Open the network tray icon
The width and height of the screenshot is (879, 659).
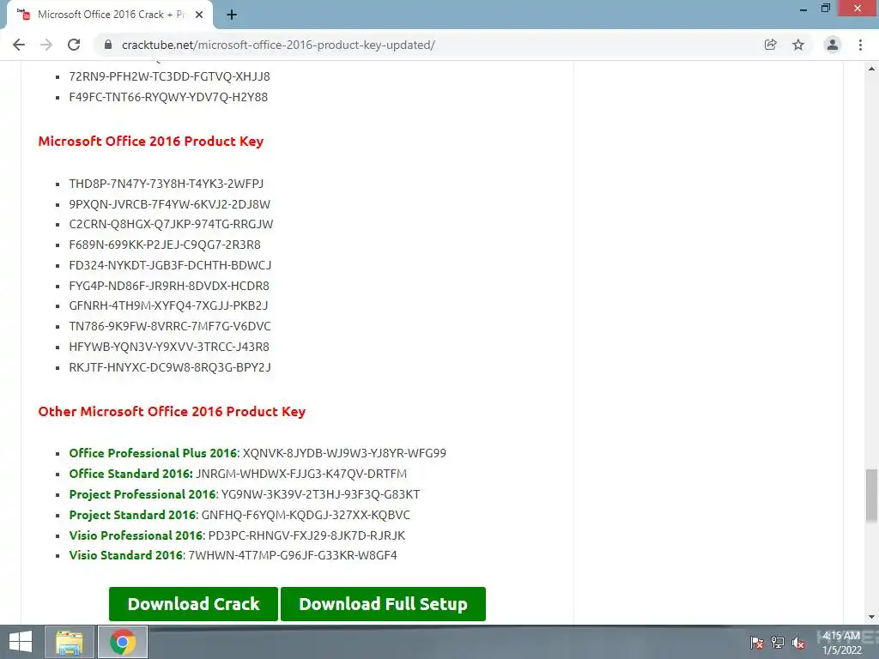click(x=778, y=643)
